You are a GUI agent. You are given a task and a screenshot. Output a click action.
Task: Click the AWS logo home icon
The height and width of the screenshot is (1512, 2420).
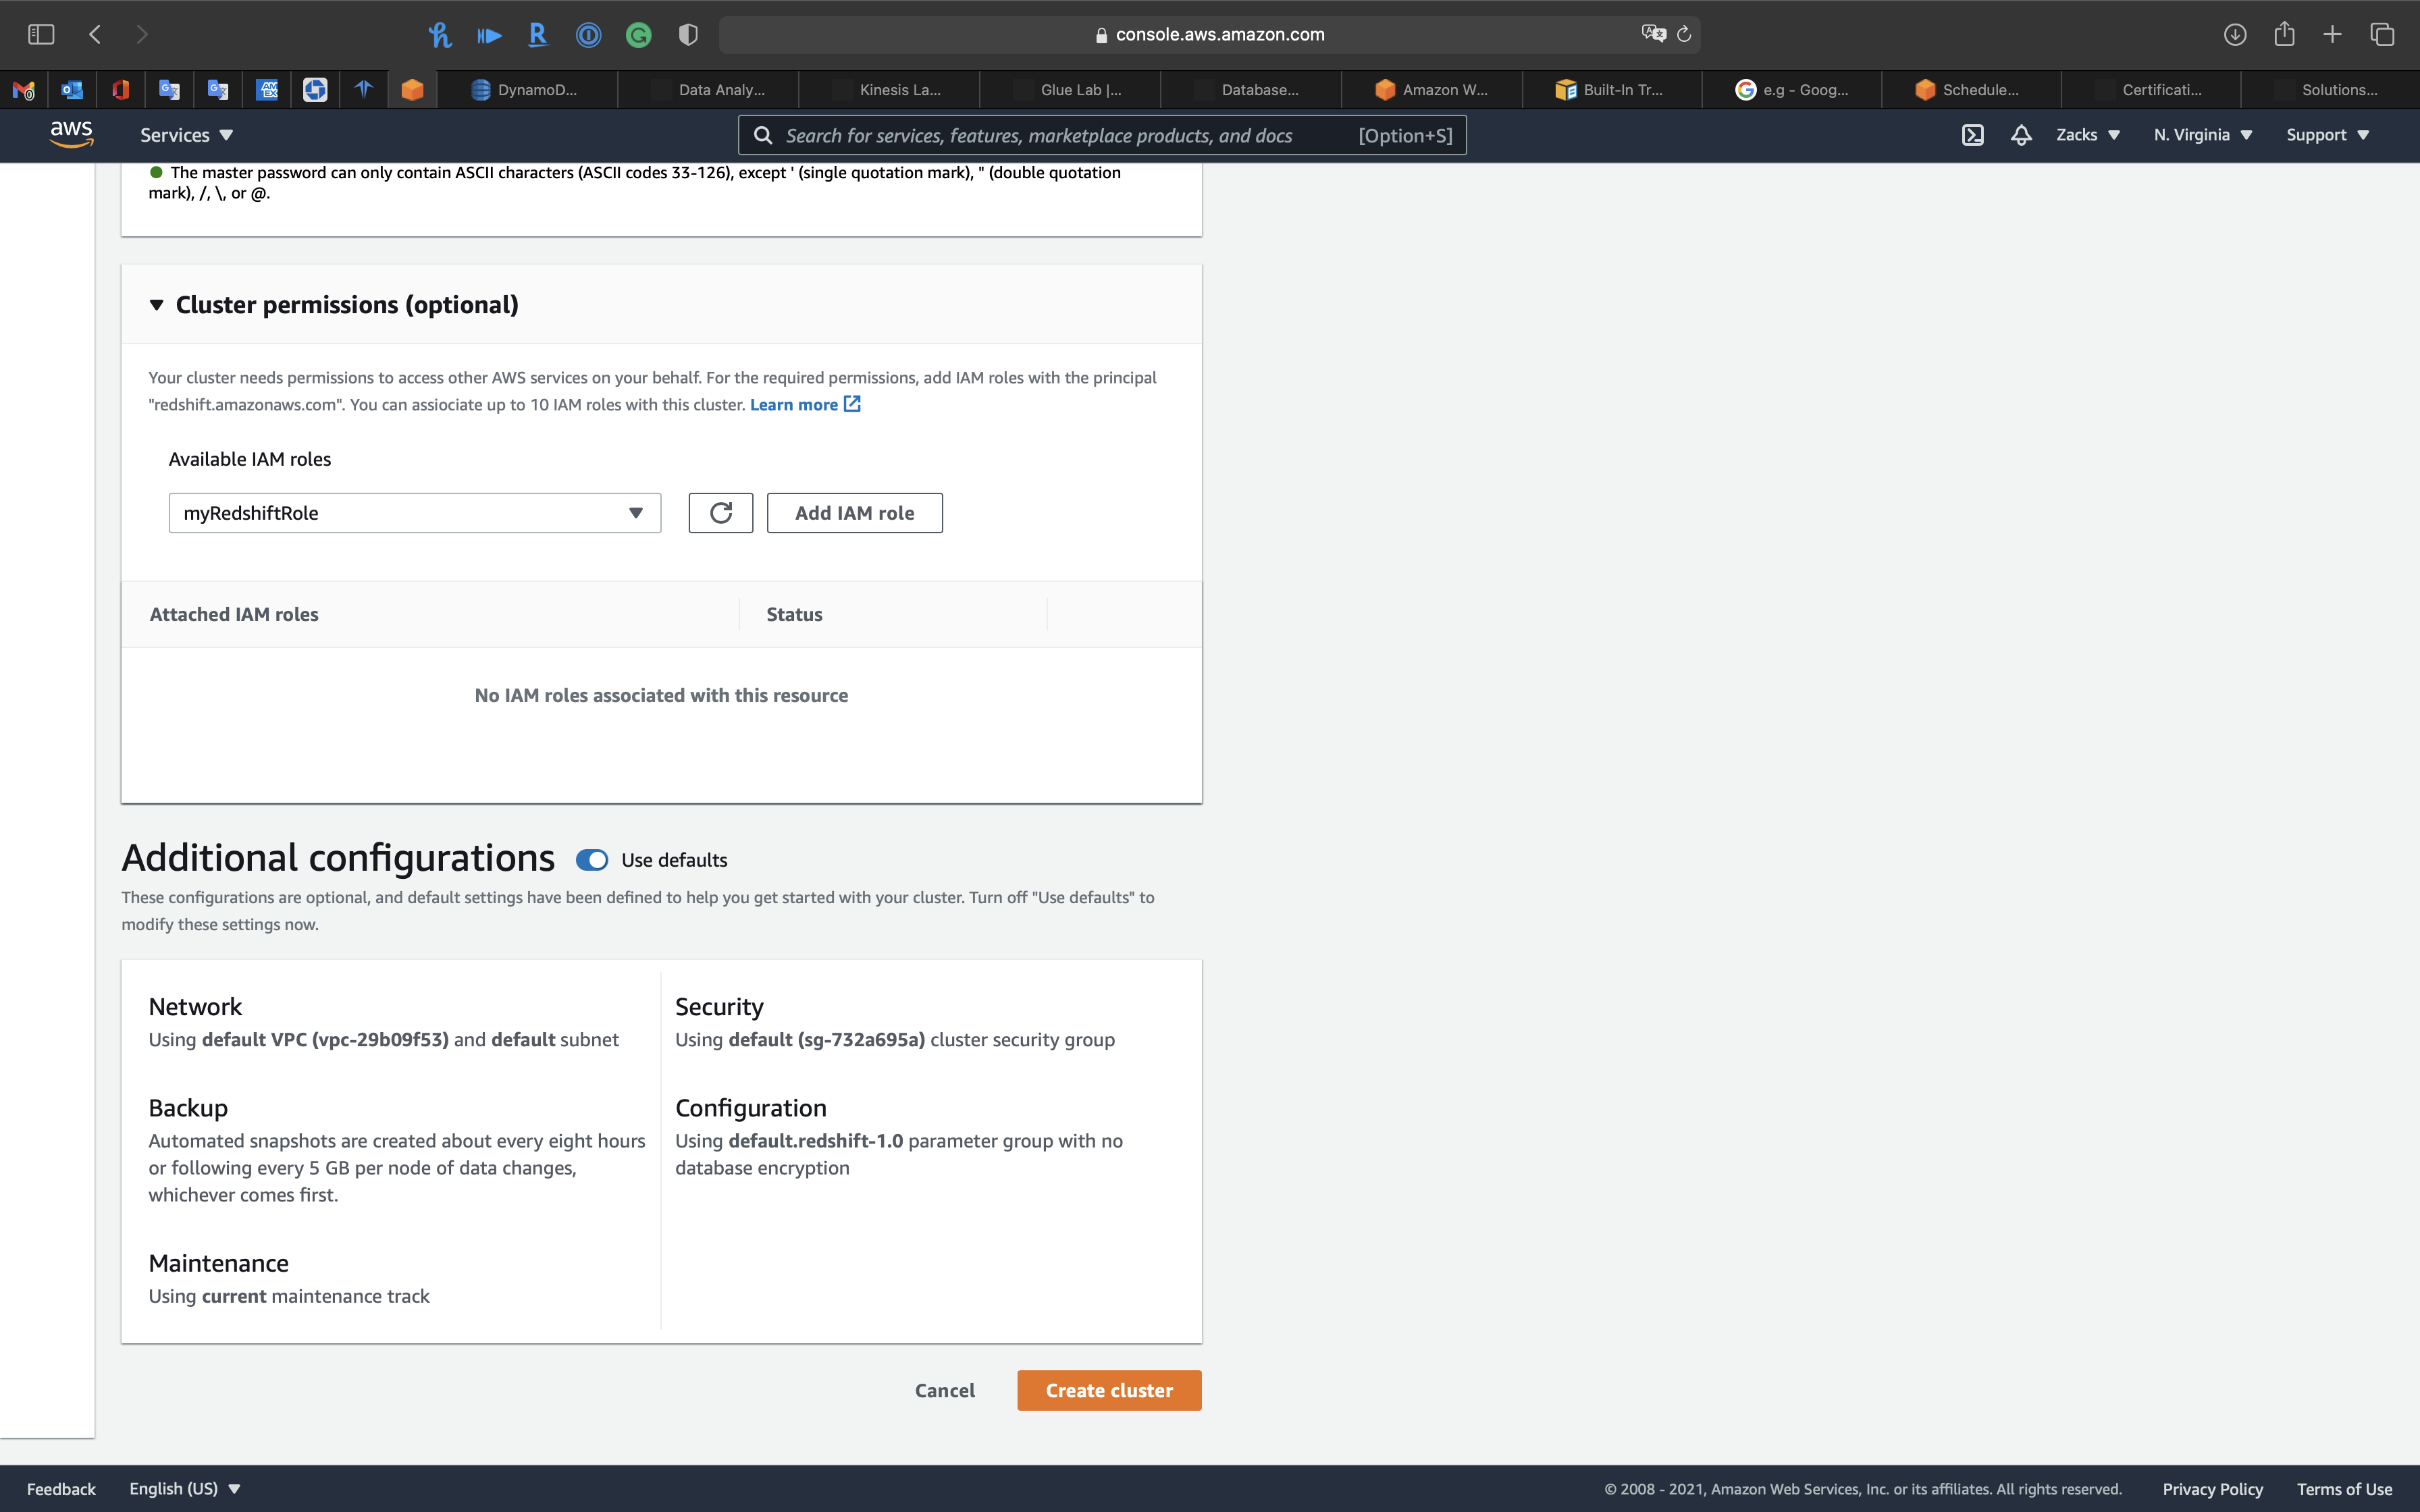[x=71, y=134]
